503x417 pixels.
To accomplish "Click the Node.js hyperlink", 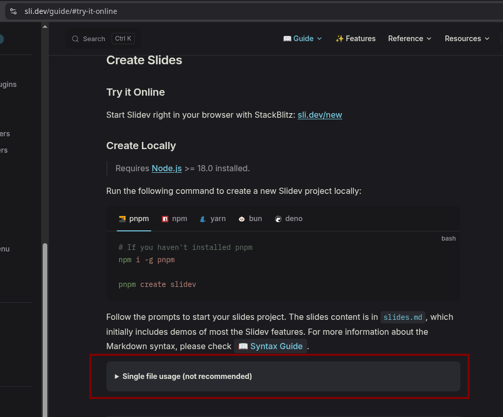I will click(x=166, y=168).
